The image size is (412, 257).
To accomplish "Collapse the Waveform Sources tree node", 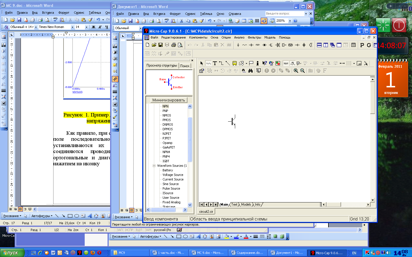I will point(154,166).
